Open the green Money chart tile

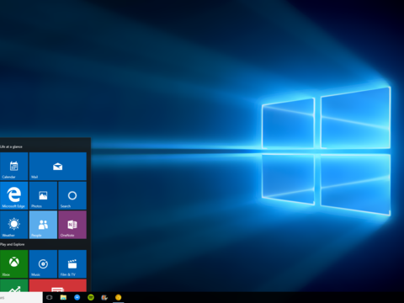click(x=13, y=285)
